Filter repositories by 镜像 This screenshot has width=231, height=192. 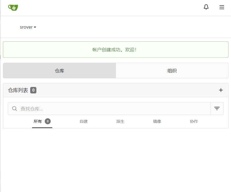tap(157, 121)
